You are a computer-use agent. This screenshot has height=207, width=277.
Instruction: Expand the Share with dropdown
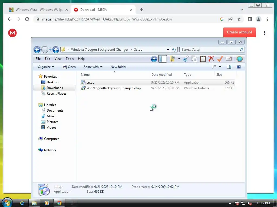click(x=93, y=67)
